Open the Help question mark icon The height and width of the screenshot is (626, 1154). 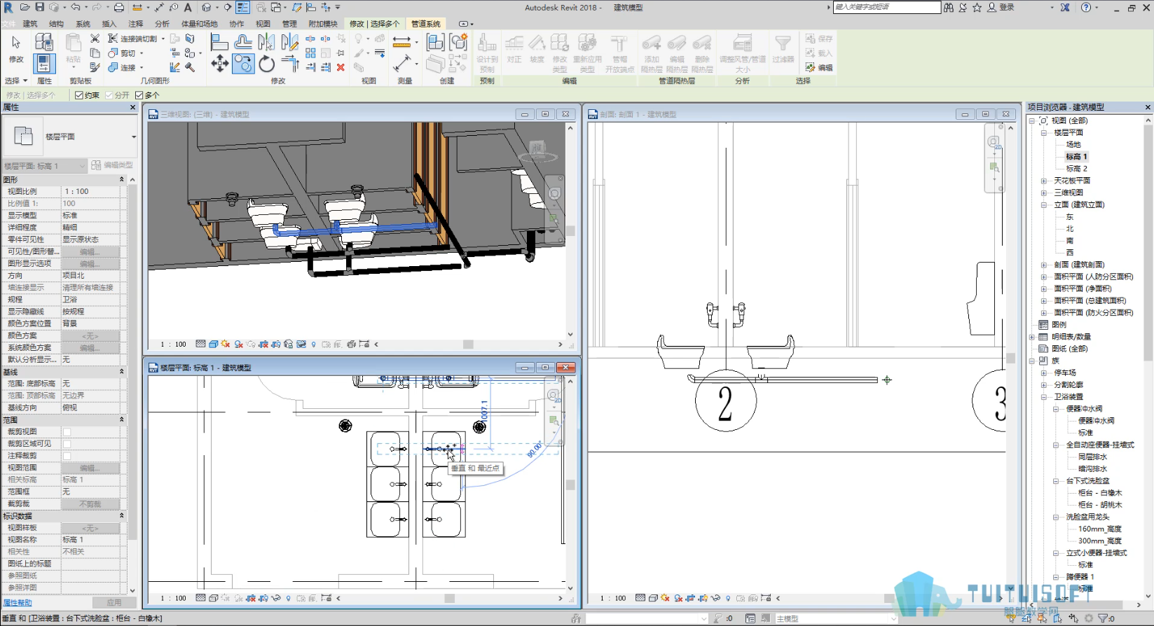[x=1086, y=8]
